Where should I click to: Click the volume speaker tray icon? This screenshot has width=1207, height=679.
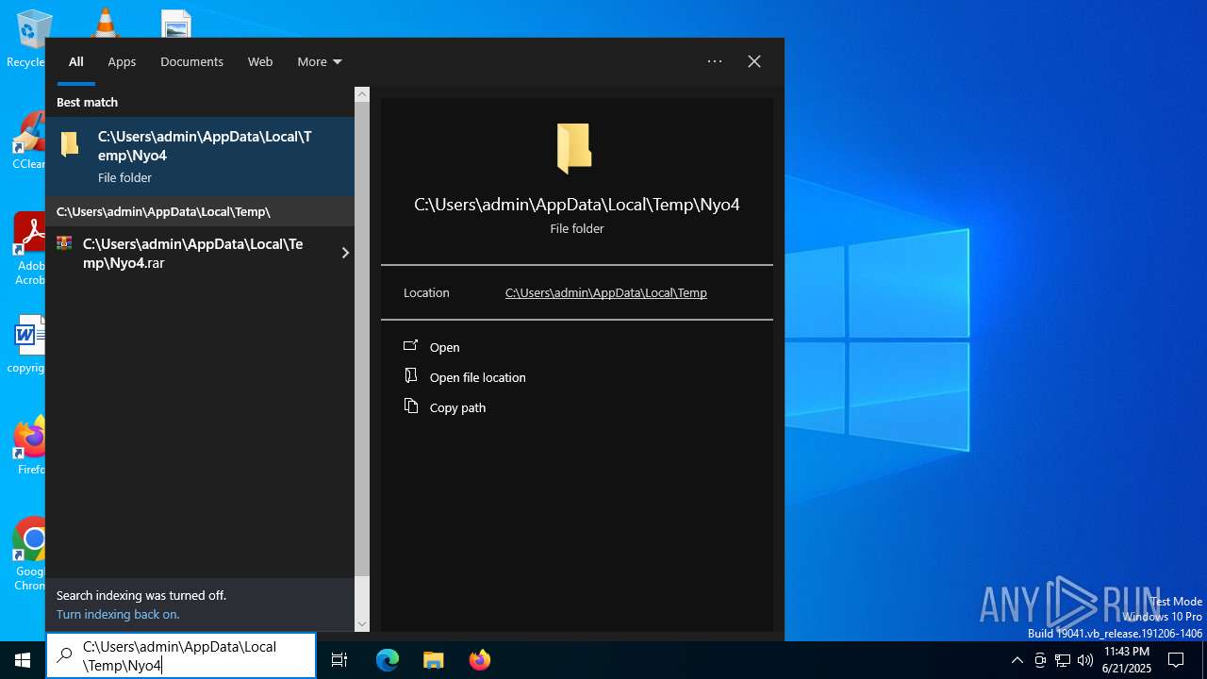click(x=1085, y=660)
